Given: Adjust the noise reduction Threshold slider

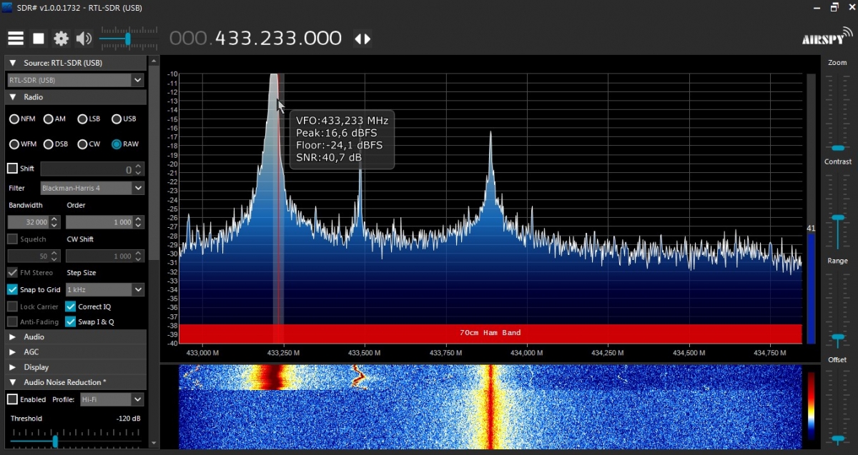Looking at the screenshot, I should click(x=55, y=441).
